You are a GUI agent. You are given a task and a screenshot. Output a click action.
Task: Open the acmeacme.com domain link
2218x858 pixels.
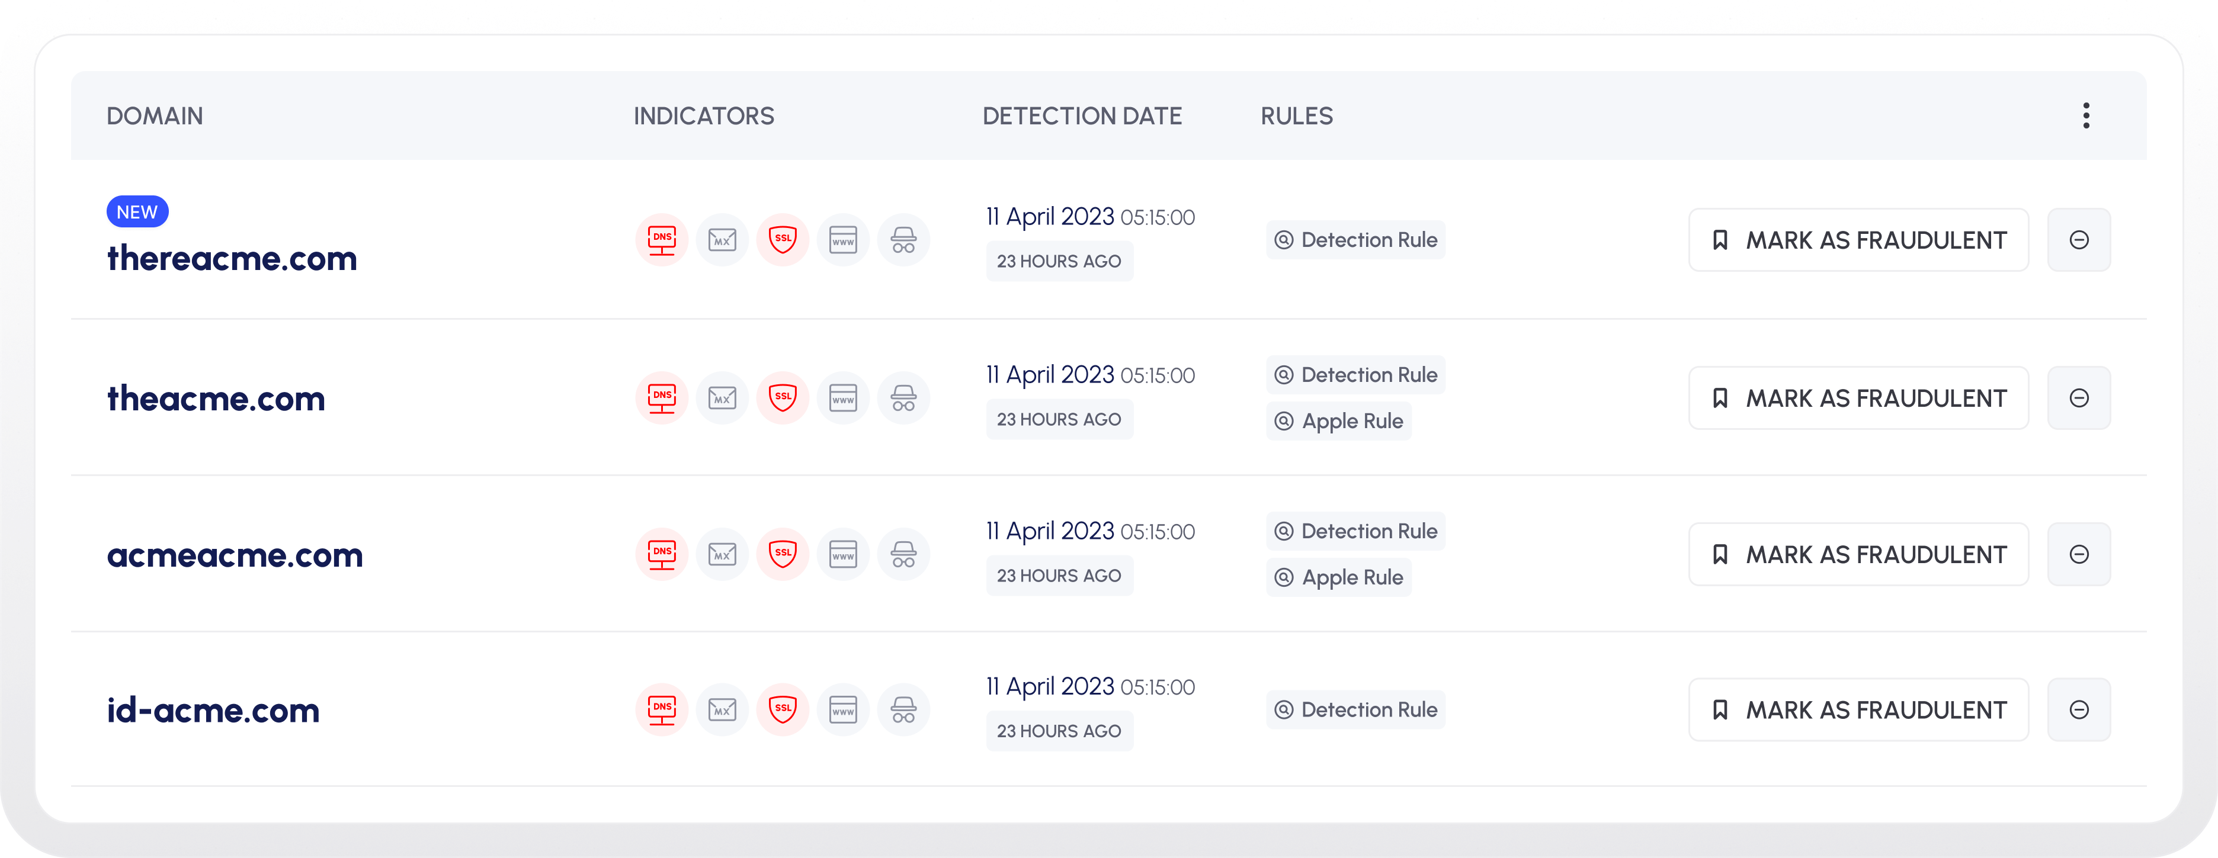(x=234, y=555)
